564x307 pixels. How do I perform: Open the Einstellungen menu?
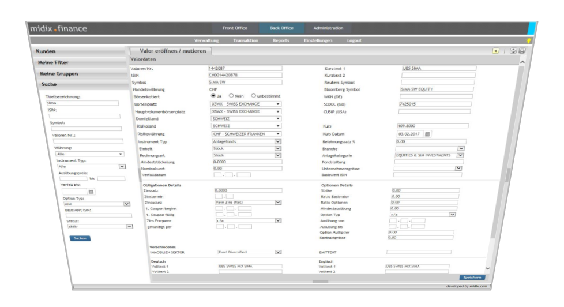tap(318, 40)
